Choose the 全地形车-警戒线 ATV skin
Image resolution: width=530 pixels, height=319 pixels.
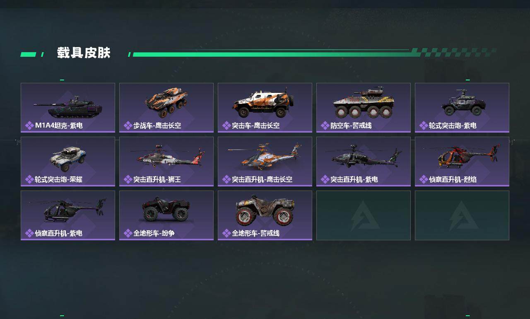(x=265, y=215)
